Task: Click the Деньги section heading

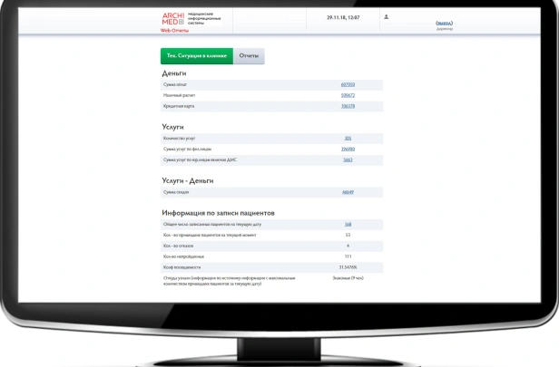Action: tap(174, 72)
